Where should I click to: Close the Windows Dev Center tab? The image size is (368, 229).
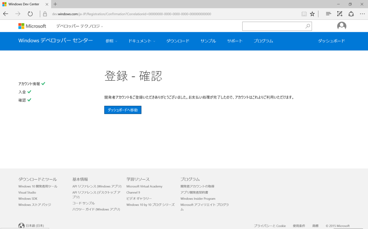point(47,4)
